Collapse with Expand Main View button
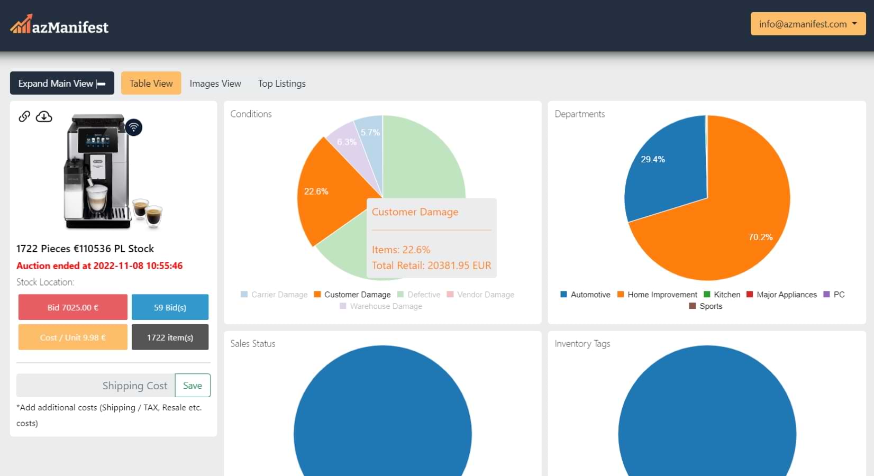This screenshot has height=476, width=874. click(x=62, y=84)
